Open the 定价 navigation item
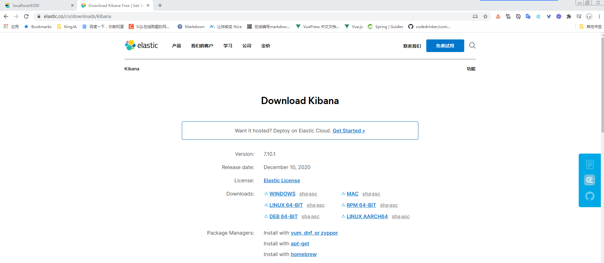 (266, 46)
